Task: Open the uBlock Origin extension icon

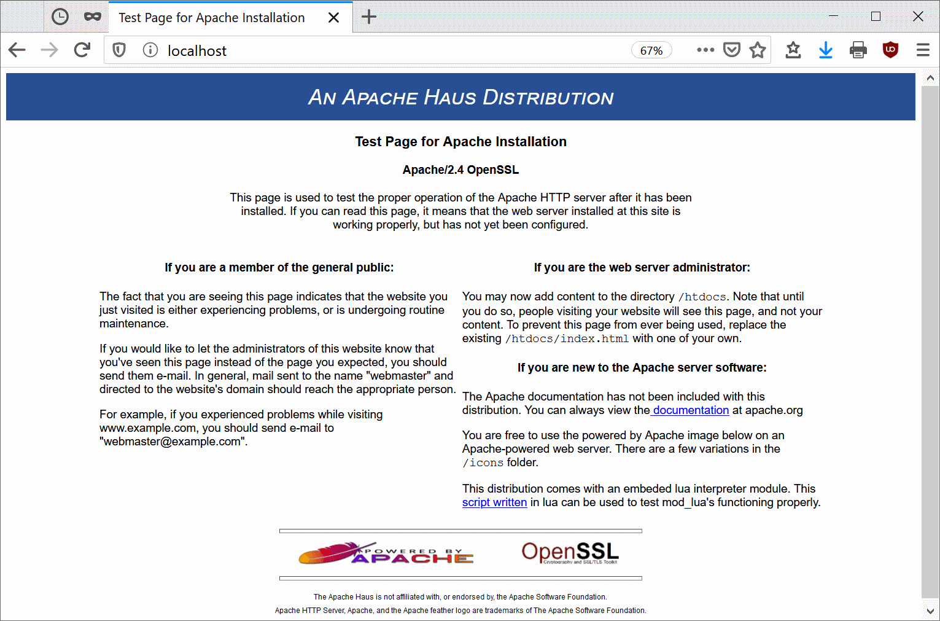Action: [x=890, y=50]
